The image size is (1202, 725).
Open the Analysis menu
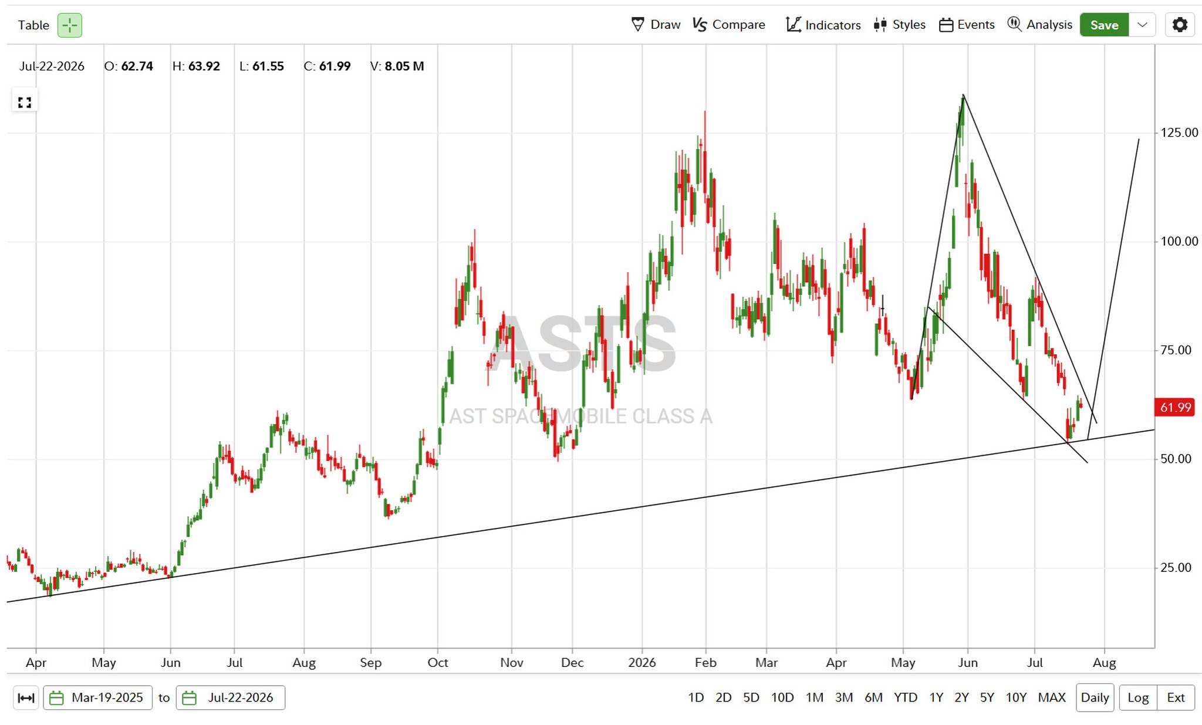tap(1040, 25)
